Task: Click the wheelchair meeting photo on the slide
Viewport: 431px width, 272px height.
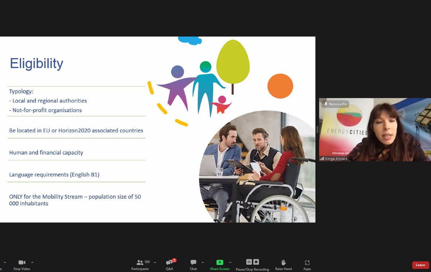Action: pos(257,167)
